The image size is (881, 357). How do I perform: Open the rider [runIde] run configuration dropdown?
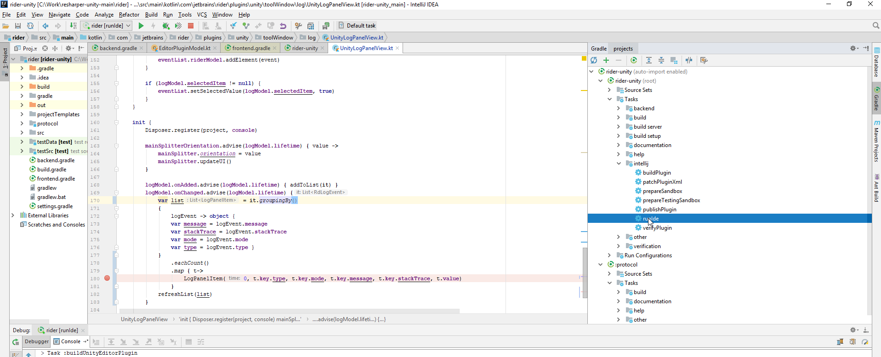107,26
